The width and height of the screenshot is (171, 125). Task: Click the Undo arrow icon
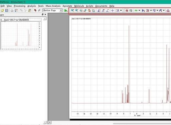point(35,10)
